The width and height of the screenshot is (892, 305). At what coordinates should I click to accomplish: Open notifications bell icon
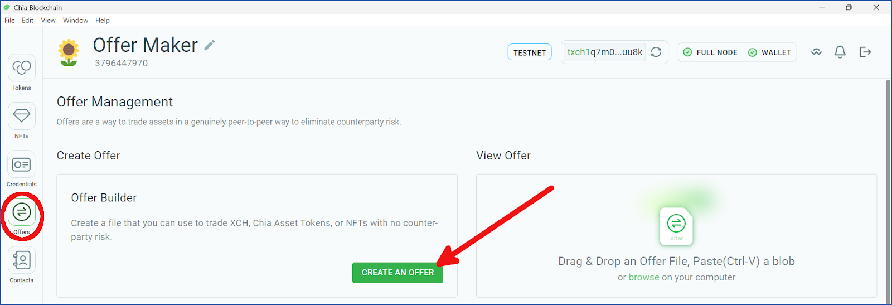[840, 52]
